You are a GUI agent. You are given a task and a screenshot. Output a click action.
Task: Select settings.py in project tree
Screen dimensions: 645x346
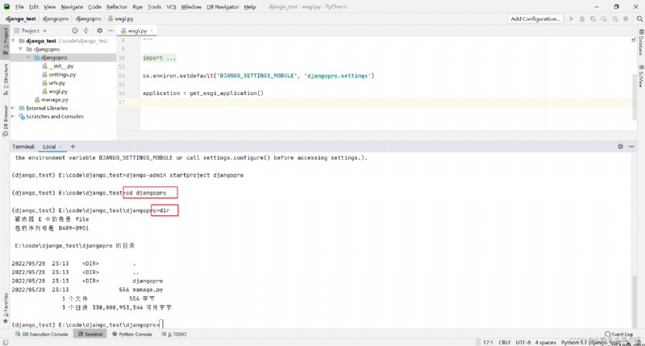pos(59,74)
